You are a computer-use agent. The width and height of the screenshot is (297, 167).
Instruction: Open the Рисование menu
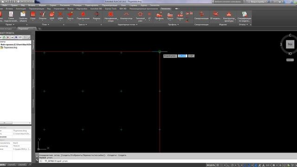[x=65, y=5]
